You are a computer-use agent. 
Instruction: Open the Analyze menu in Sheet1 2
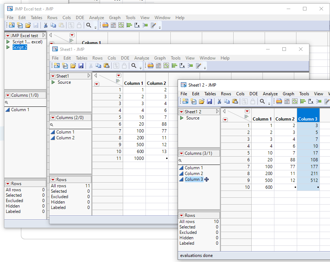pyautogui.click(x=270, y=94)
